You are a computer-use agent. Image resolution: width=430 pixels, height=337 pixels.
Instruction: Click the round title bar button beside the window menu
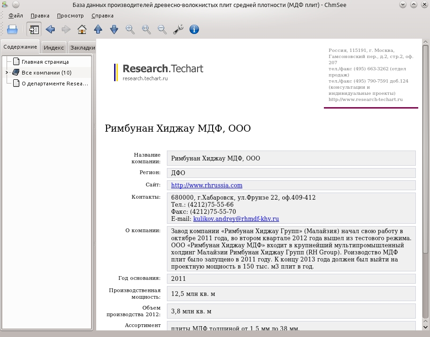point(16,5)
